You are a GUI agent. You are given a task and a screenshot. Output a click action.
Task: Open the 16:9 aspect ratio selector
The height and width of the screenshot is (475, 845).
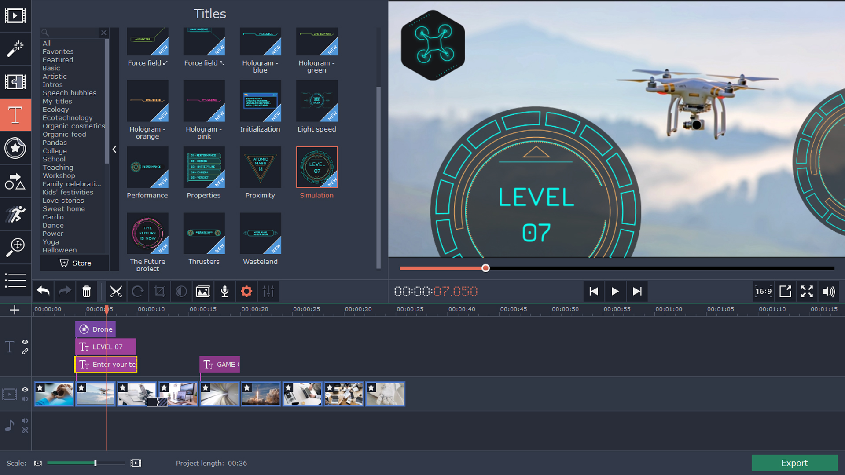[764, 291]
